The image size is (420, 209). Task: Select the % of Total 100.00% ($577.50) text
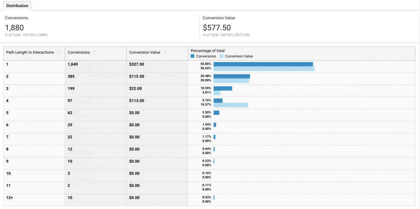coord(226,35)
